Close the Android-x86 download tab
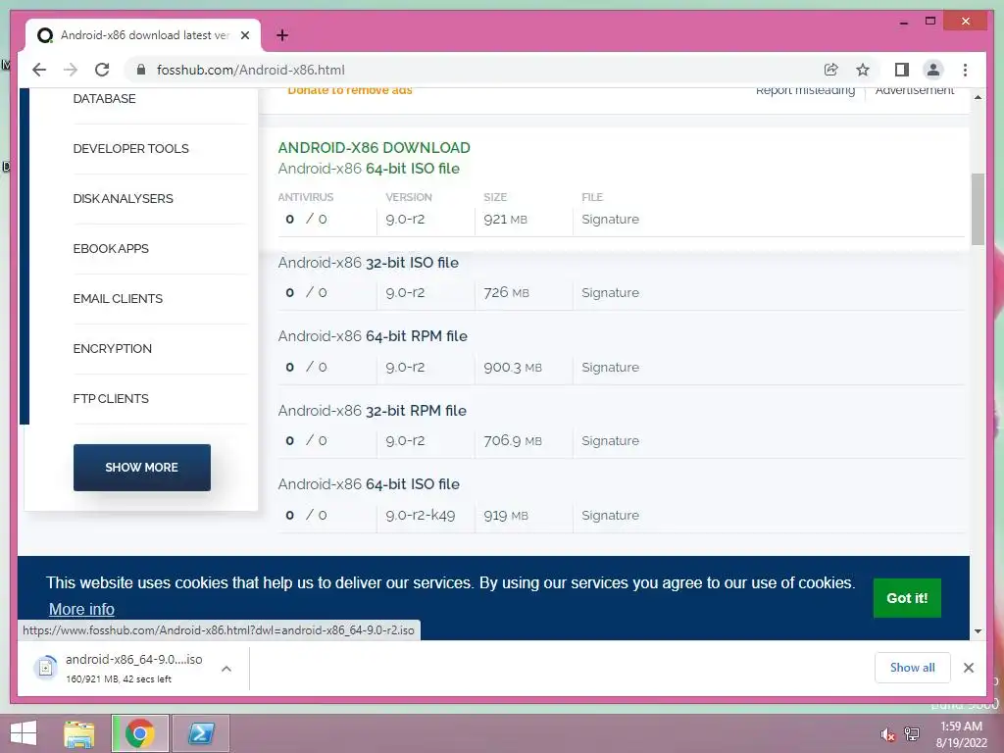The height and width of the screenshot is (753, 1004). [x=244, y=35]
